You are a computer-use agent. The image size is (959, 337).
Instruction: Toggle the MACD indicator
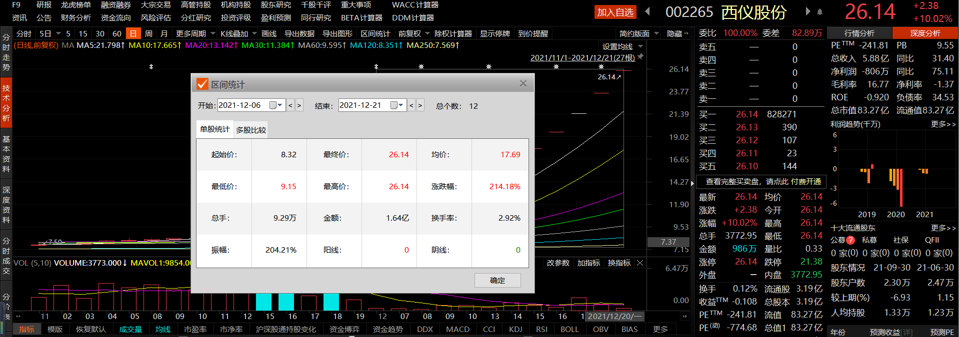pos(457,330)
